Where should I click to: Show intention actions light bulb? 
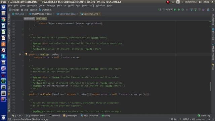pyautogui.click(x=26, y=54)
